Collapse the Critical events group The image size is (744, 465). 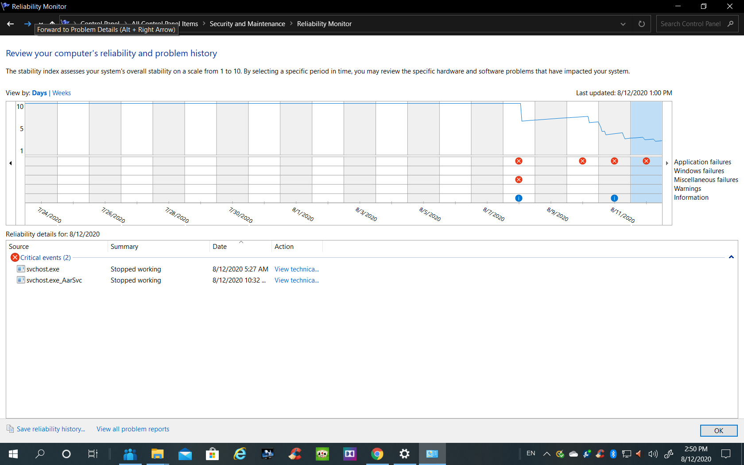(731, 257)
